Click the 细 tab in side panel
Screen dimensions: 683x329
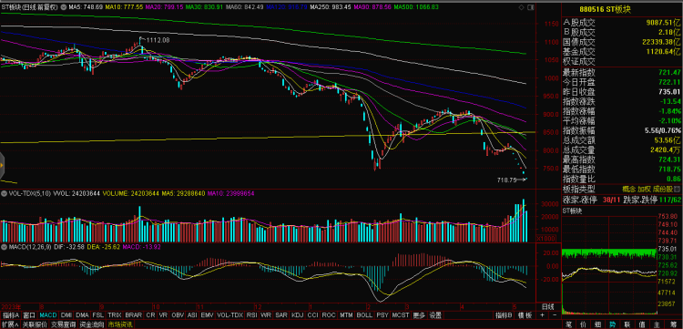point(598,324)
